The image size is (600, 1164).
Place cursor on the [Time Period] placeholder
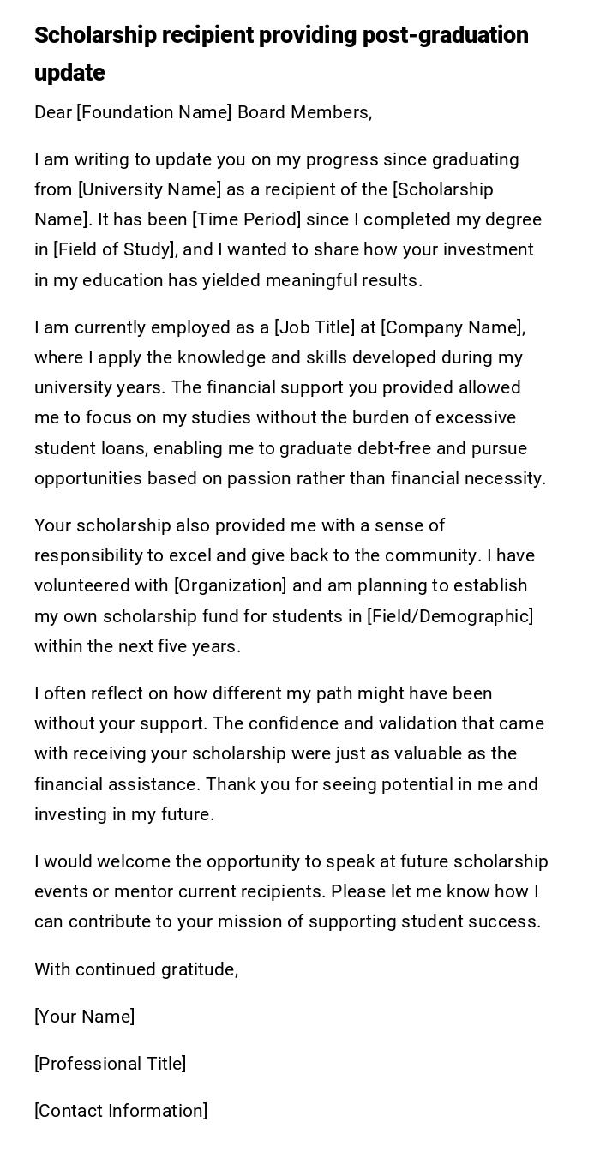coord(247,219)
